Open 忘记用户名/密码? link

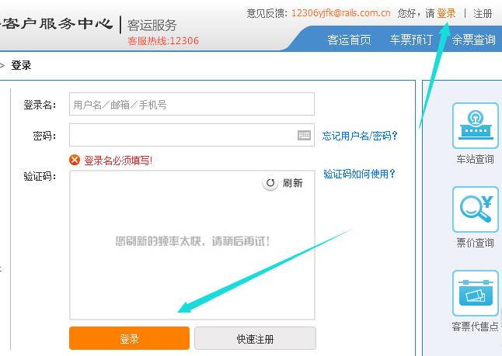click(x=360, y=136)
